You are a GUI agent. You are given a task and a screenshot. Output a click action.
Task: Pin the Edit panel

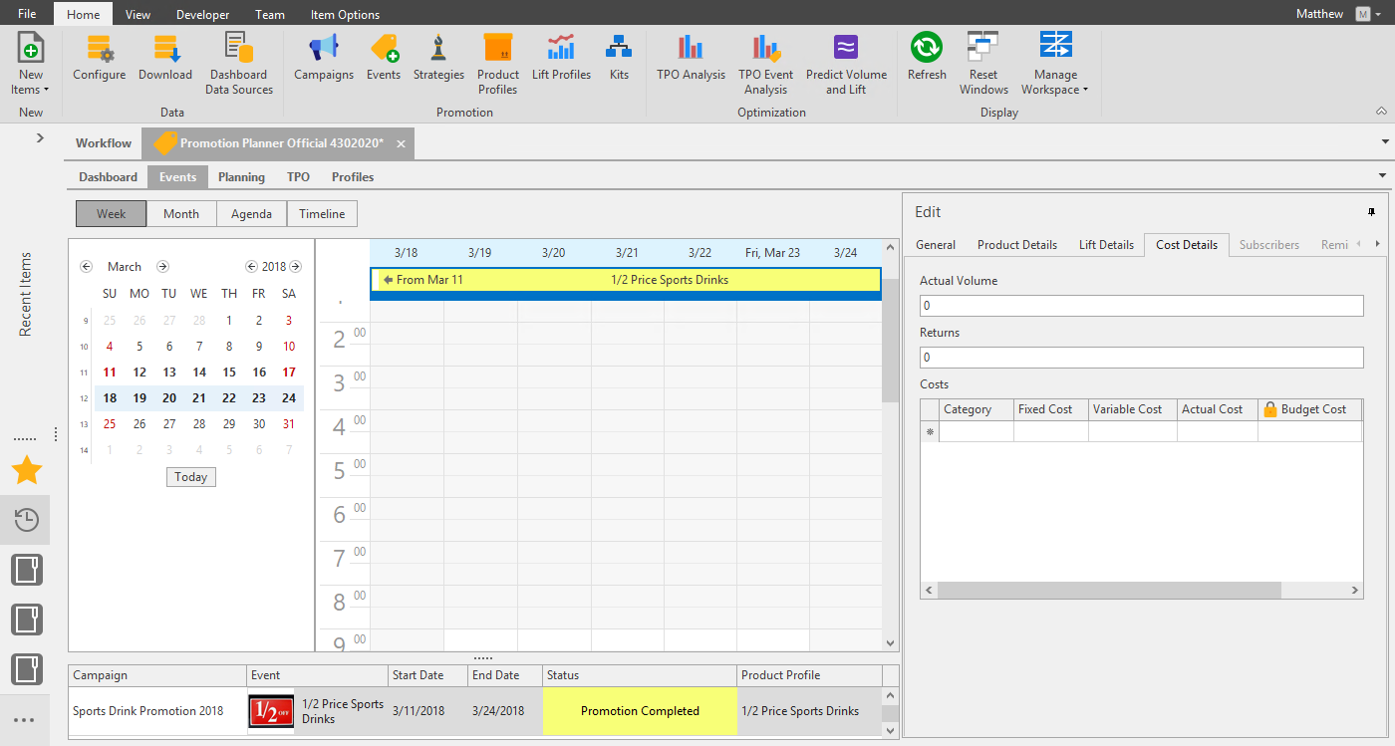tap(1372, 212)
